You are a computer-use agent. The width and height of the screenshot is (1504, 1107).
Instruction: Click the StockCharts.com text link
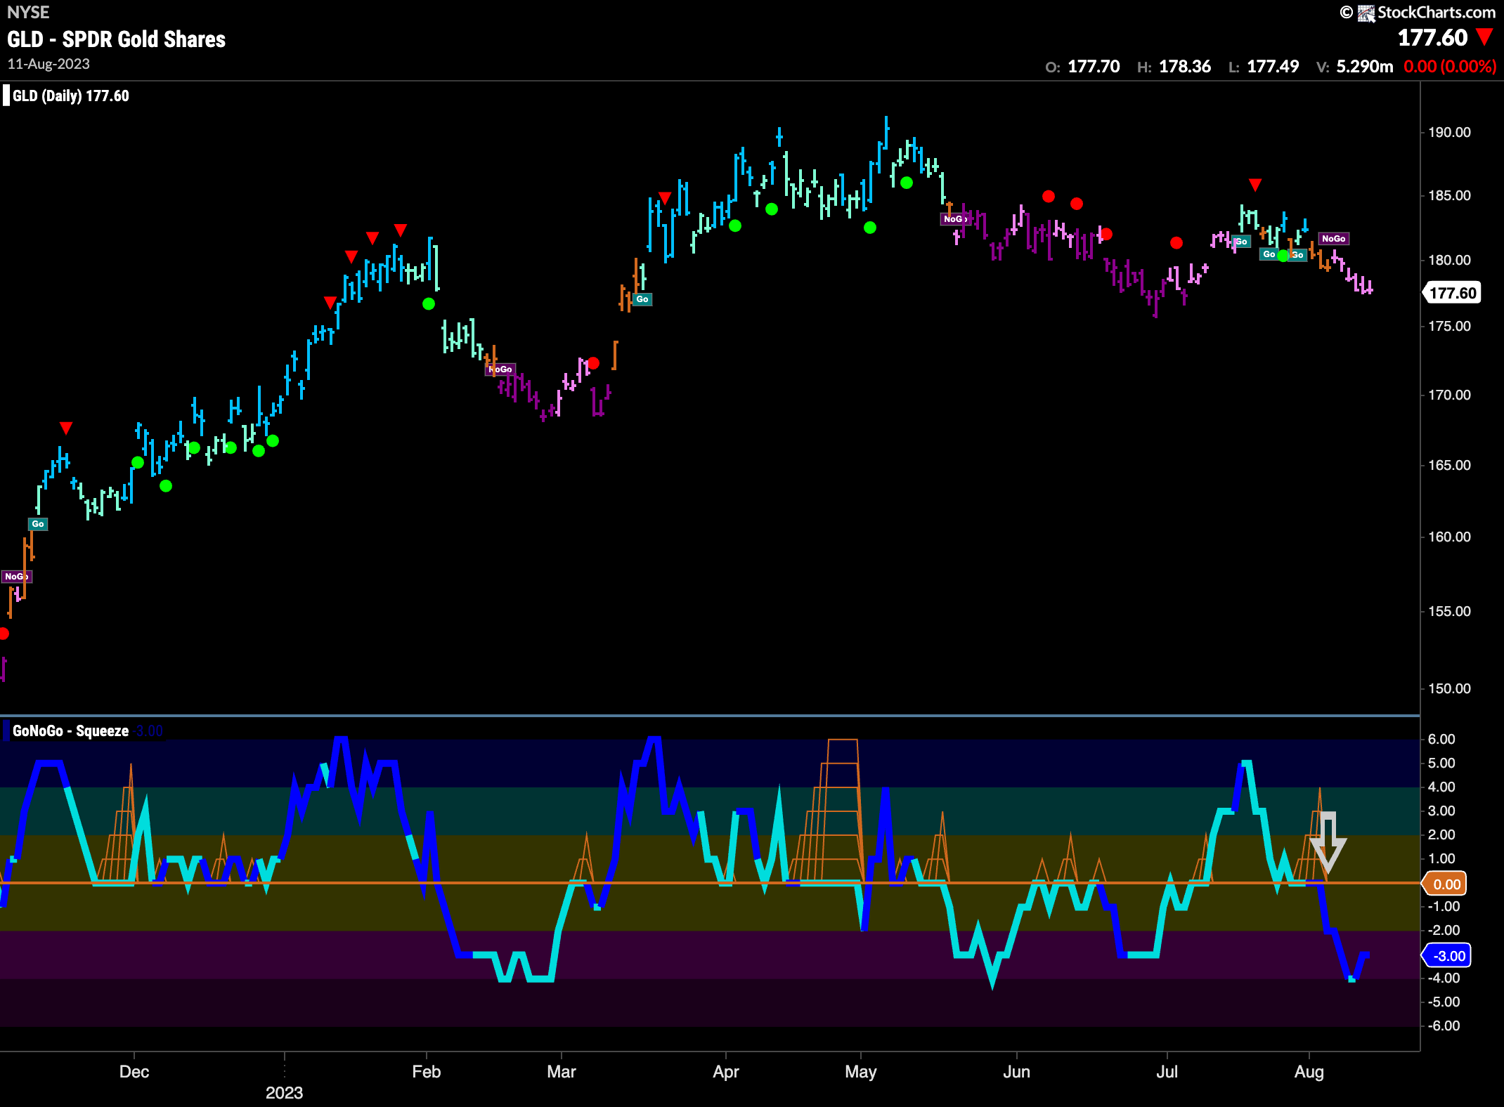tap(1437, 13)
